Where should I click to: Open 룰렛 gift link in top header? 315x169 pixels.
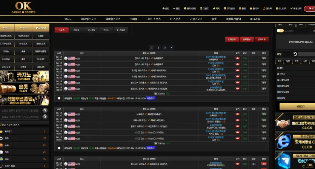tap(242, 8)
